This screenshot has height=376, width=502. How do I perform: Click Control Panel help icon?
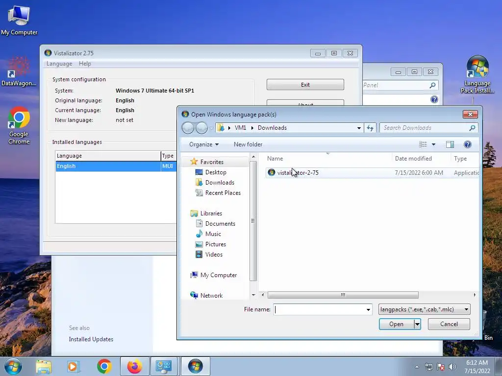tap(434, 99)
